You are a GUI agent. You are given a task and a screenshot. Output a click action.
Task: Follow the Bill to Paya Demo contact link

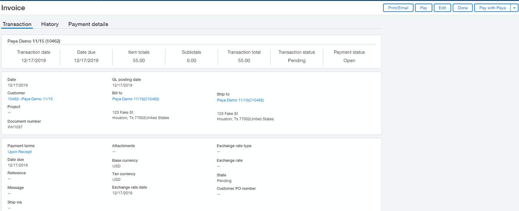[x=136, y=99]
